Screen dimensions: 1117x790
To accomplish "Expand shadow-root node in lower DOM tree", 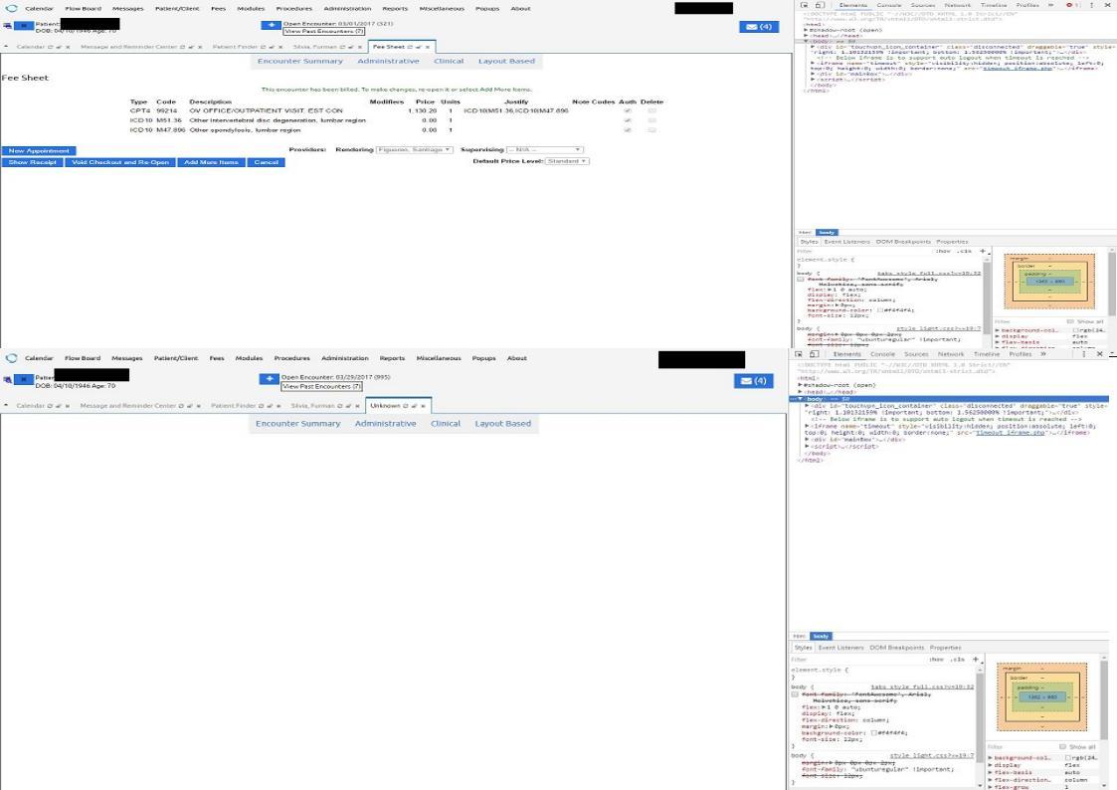I will tap(800, 385).
